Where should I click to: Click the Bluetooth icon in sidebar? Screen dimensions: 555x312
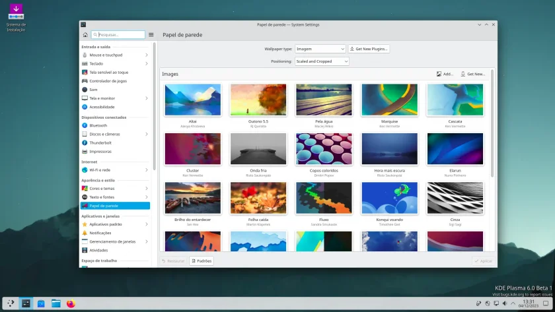85,125
